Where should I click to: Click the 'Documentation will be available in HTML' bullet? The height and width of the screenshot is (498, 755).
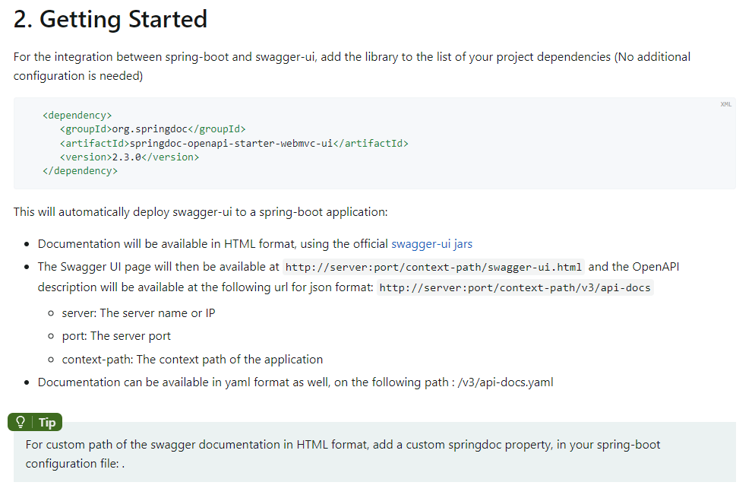pyautogui.click(x=254, y=244)
